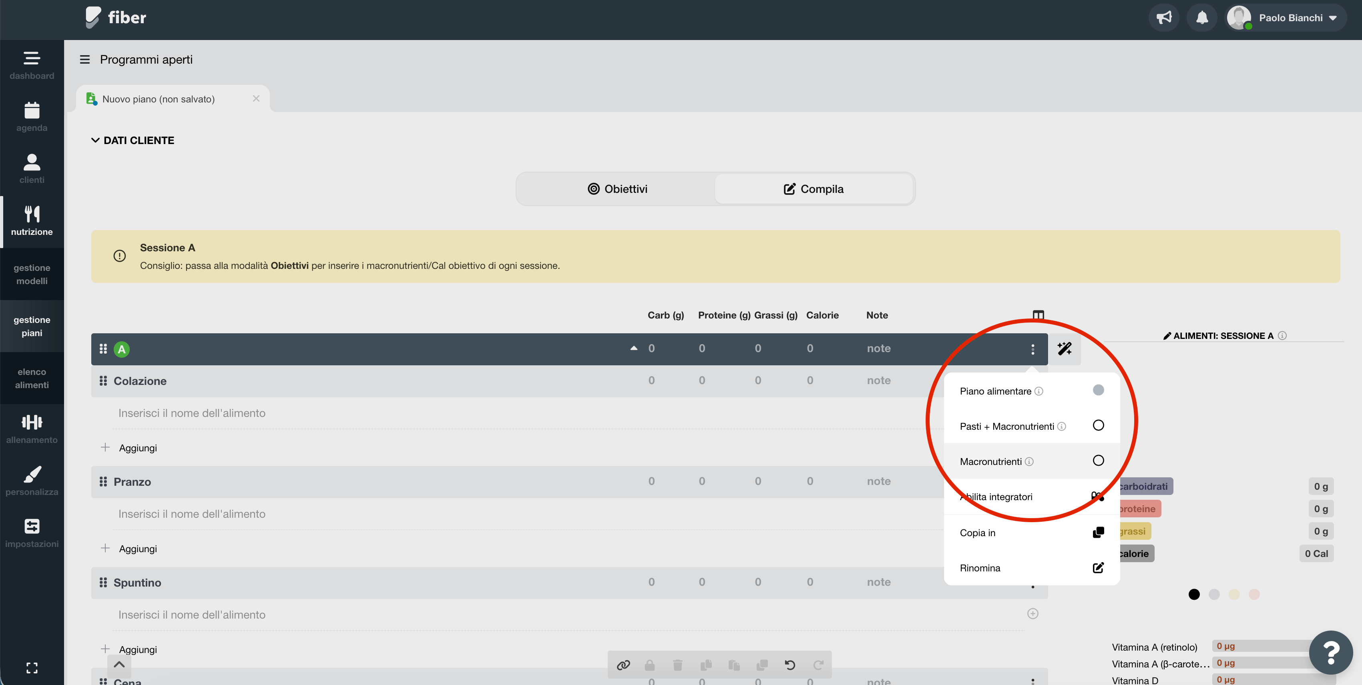The image size is (1362, 685).
Task: Open gestione modelli in sidebar
Action: [x=32, y=274]
